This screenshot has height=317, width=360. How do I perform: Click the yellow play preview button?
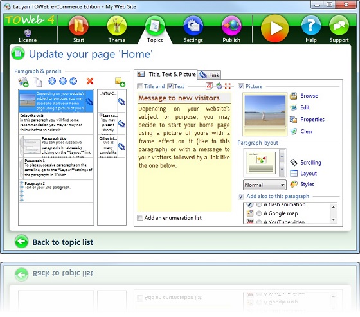click(275, 28)
